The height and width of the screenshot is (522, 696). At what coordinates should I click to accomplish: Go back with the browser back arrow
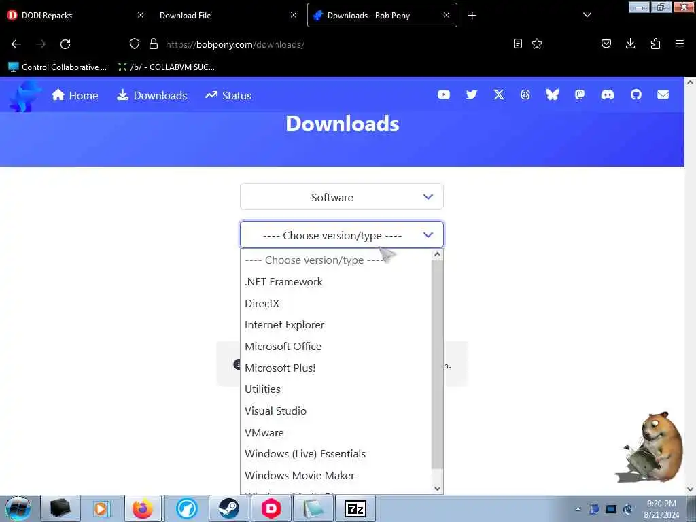16,44
